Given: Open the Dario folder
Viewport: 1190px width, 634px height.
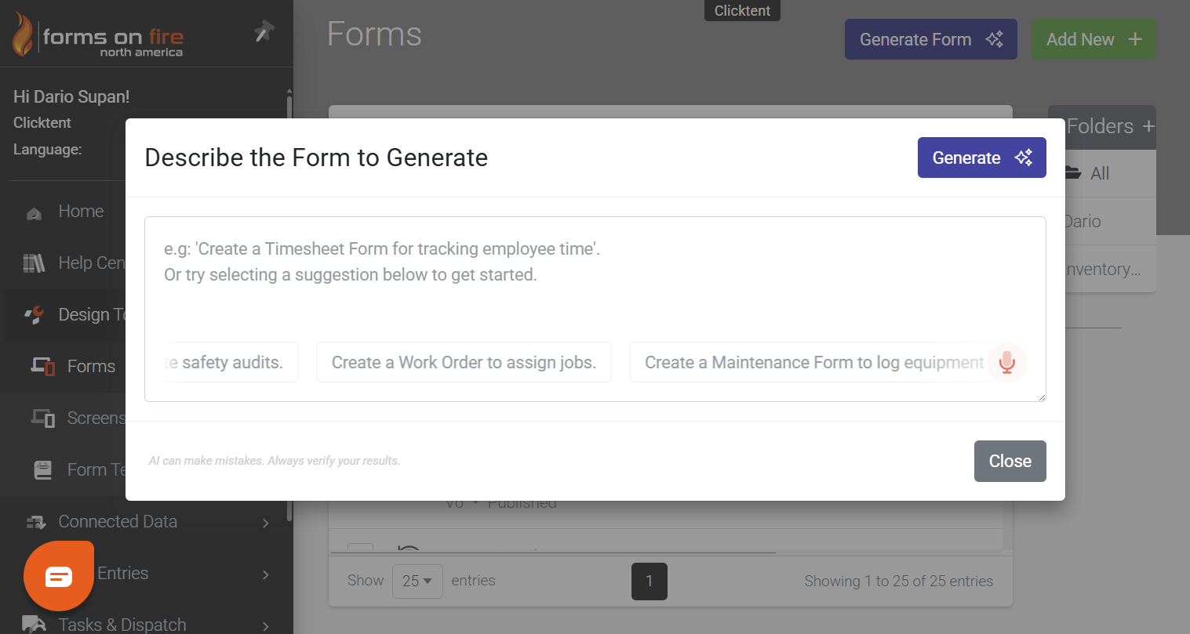Looking at the screenshot, I should pyautogui.click(x=1082, y=221).
